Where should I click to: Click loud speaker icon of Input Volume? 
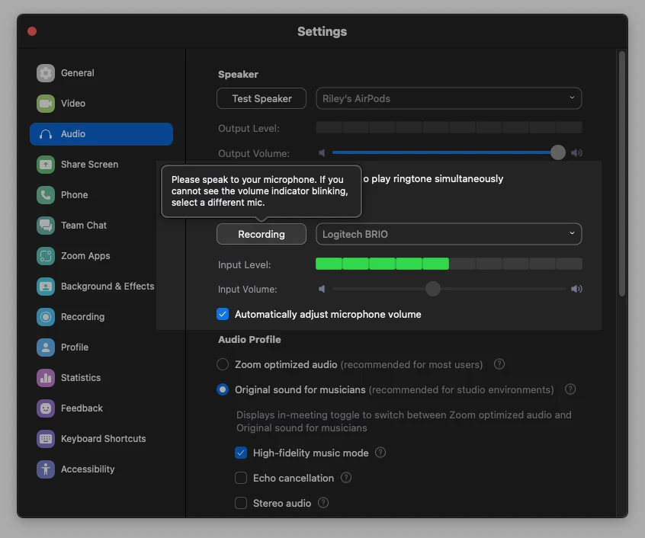point(576,289)
